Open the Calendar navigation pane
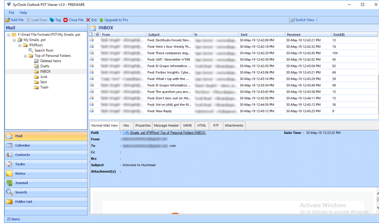379x223 pixels. (46, 145)
